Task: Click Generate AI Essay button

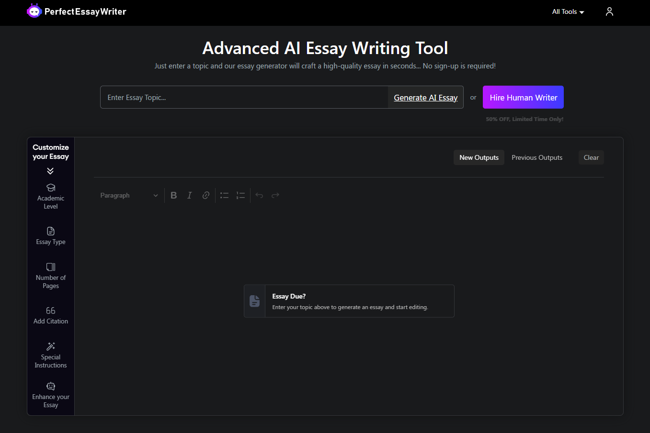Action: point(425,97)
